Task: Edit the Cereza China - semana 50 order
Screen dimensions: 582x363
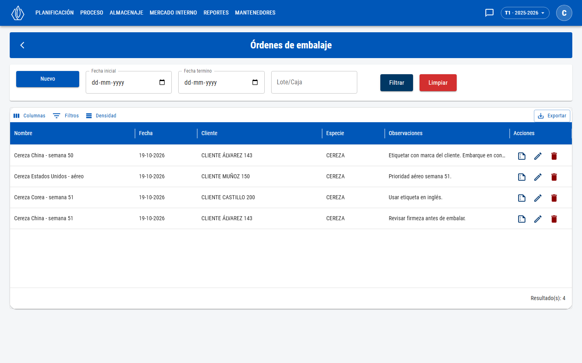Action: coord(538,156)
